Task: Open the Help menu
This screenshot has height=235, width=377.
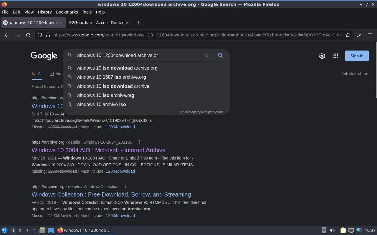Action: click(x=100, y=12)
